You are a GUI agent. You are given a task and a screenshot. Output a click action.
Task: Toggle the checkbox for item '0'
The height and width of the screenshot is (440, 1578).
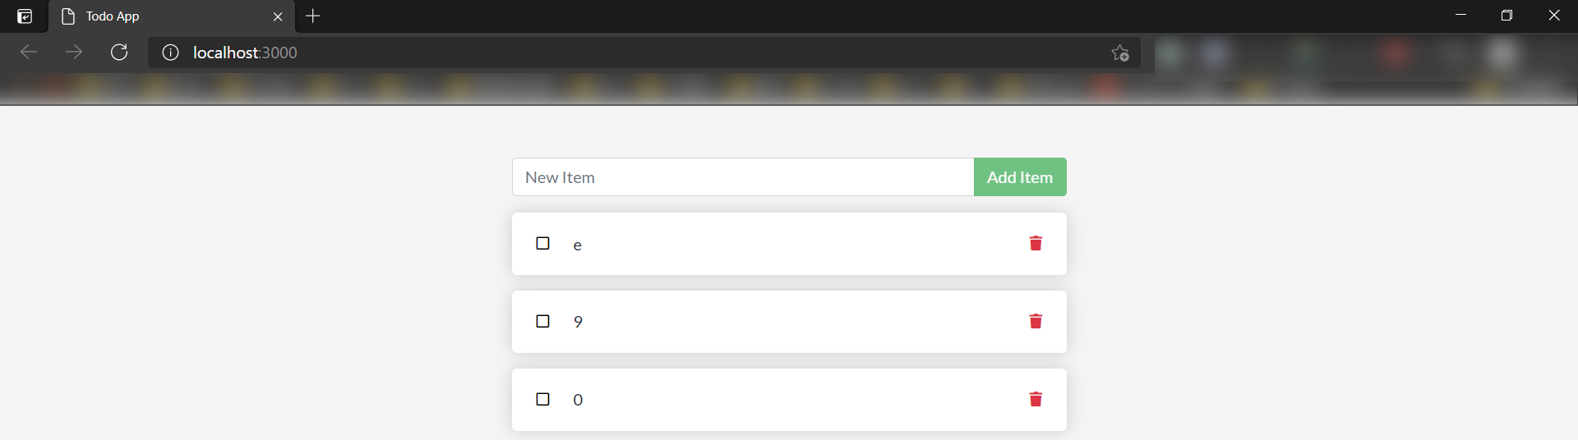pos(542,399)
